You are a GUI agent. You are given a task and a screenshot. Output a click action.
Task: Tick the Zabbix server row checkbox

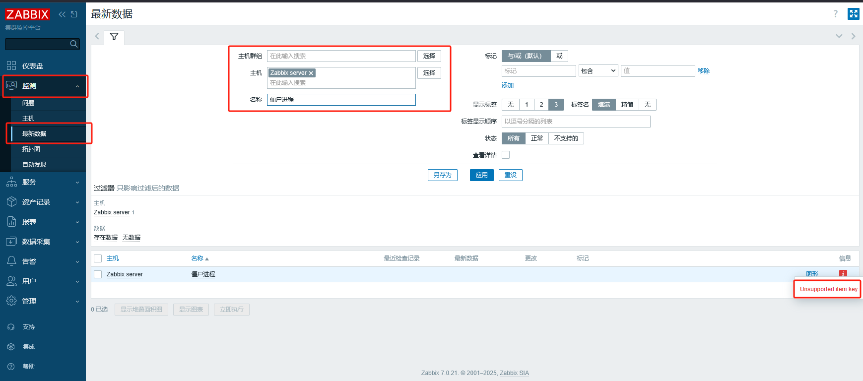pos(98,274)
